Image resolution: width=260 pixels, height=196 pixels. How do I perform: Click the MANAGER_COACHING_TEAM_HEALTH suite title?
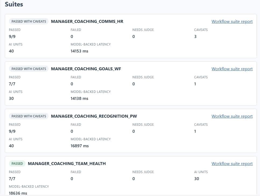67,163
